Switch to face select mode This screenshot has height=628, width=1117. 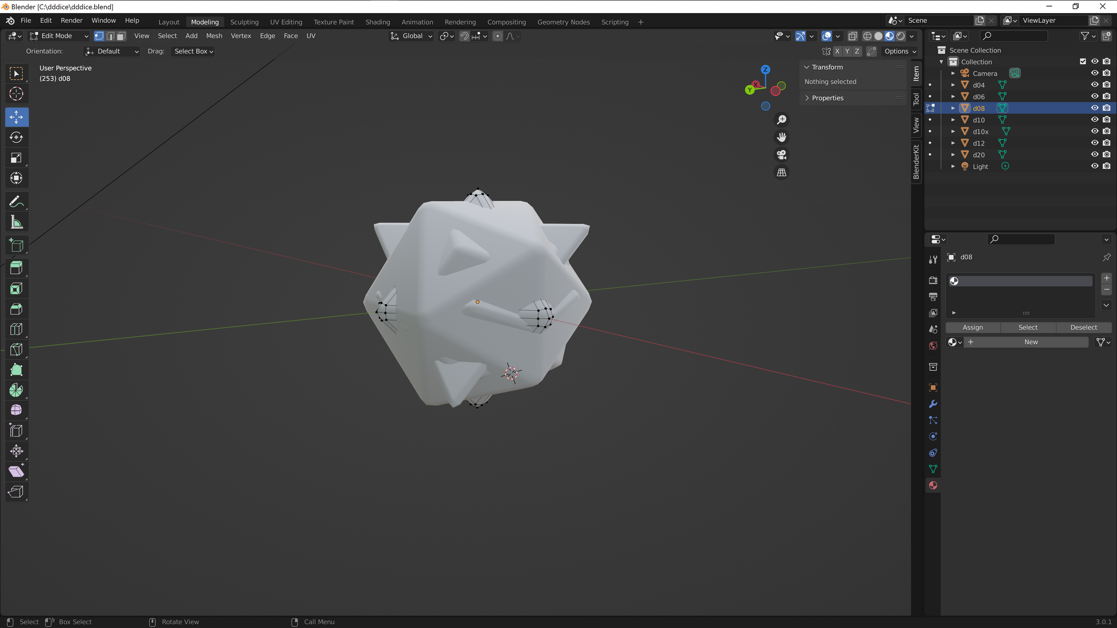(x=121, y=36)
